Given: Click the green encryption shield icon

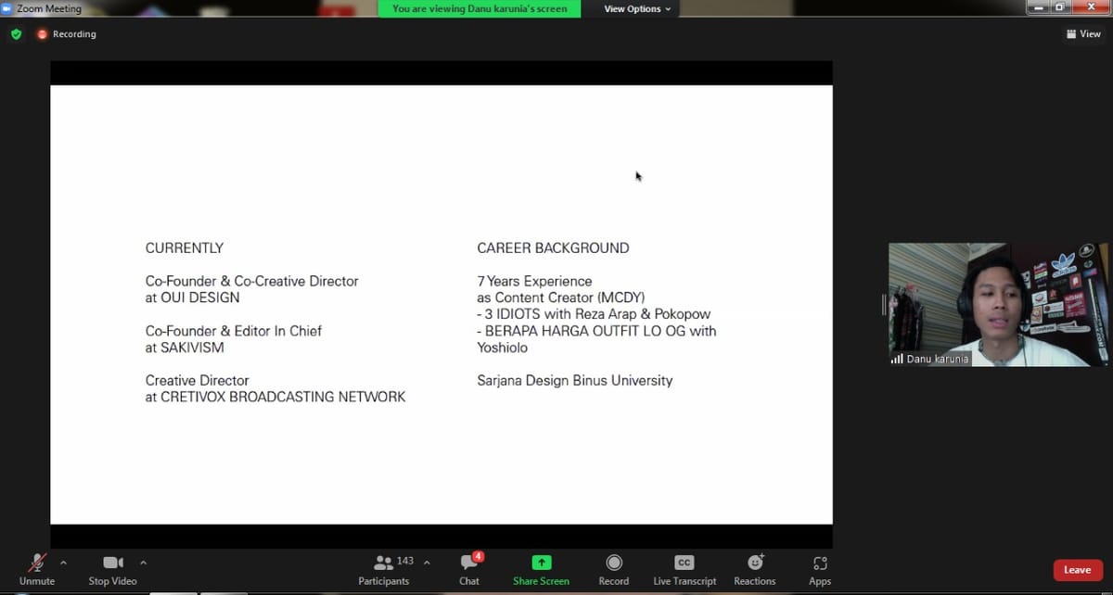Looking at the screenshot, I should (16, 34).
